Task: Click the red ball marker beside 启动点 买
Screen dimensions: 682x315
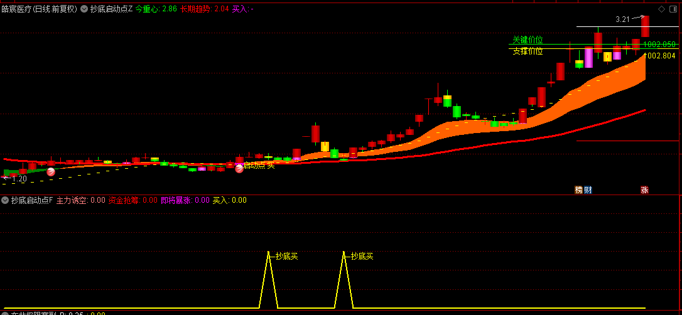Action: [239, 169]
